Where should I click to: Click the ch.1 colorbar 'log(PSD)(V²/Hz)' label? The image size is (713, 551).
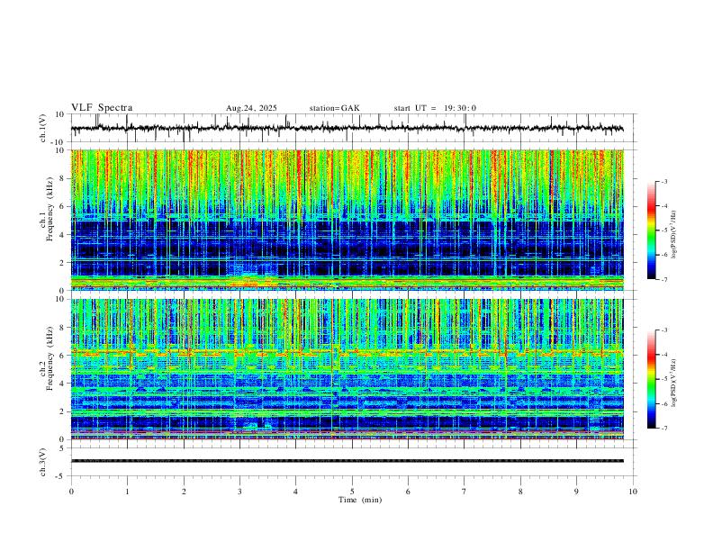coord(673,235)
